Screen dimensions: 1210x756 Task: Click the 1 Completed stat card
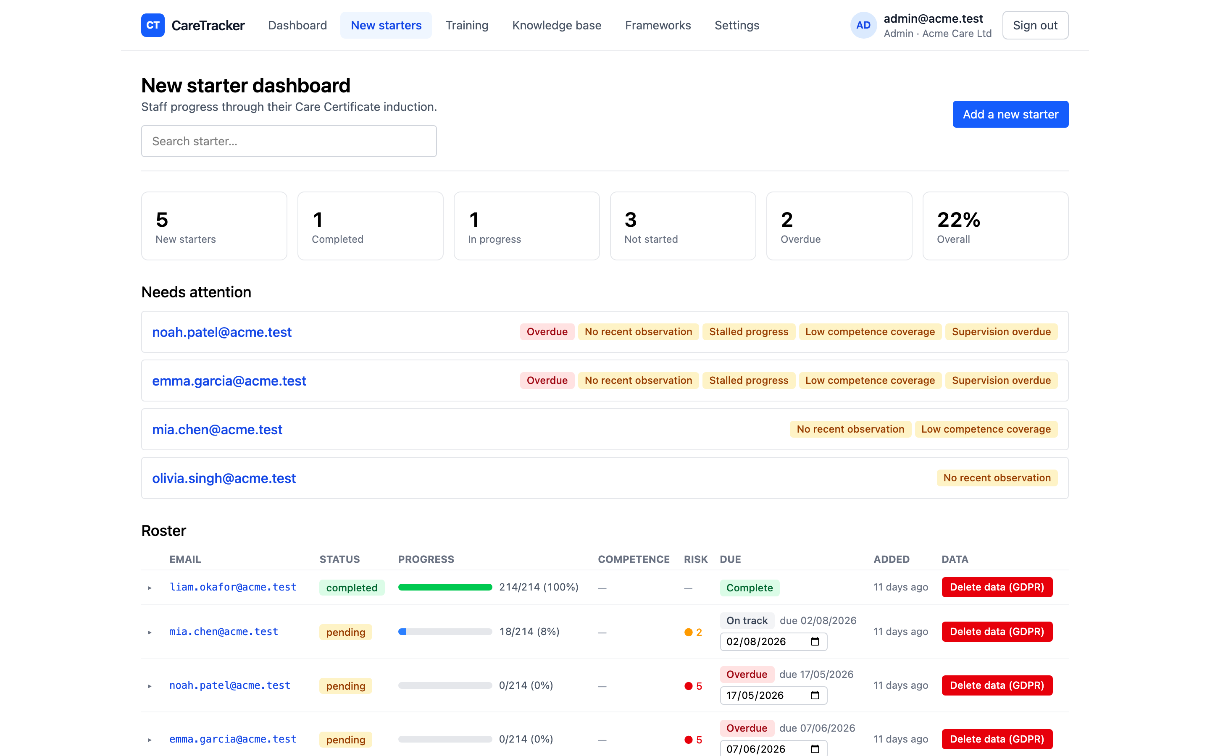point(370,226)
